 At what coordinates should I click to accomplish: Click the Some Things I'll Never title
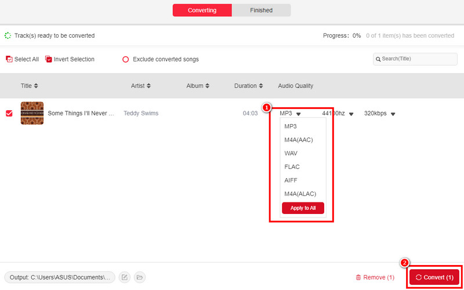click(81, 113)
